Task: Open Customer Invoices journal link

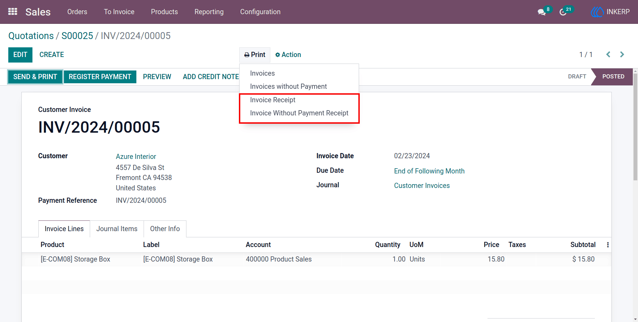Action: tap(422, 186)
